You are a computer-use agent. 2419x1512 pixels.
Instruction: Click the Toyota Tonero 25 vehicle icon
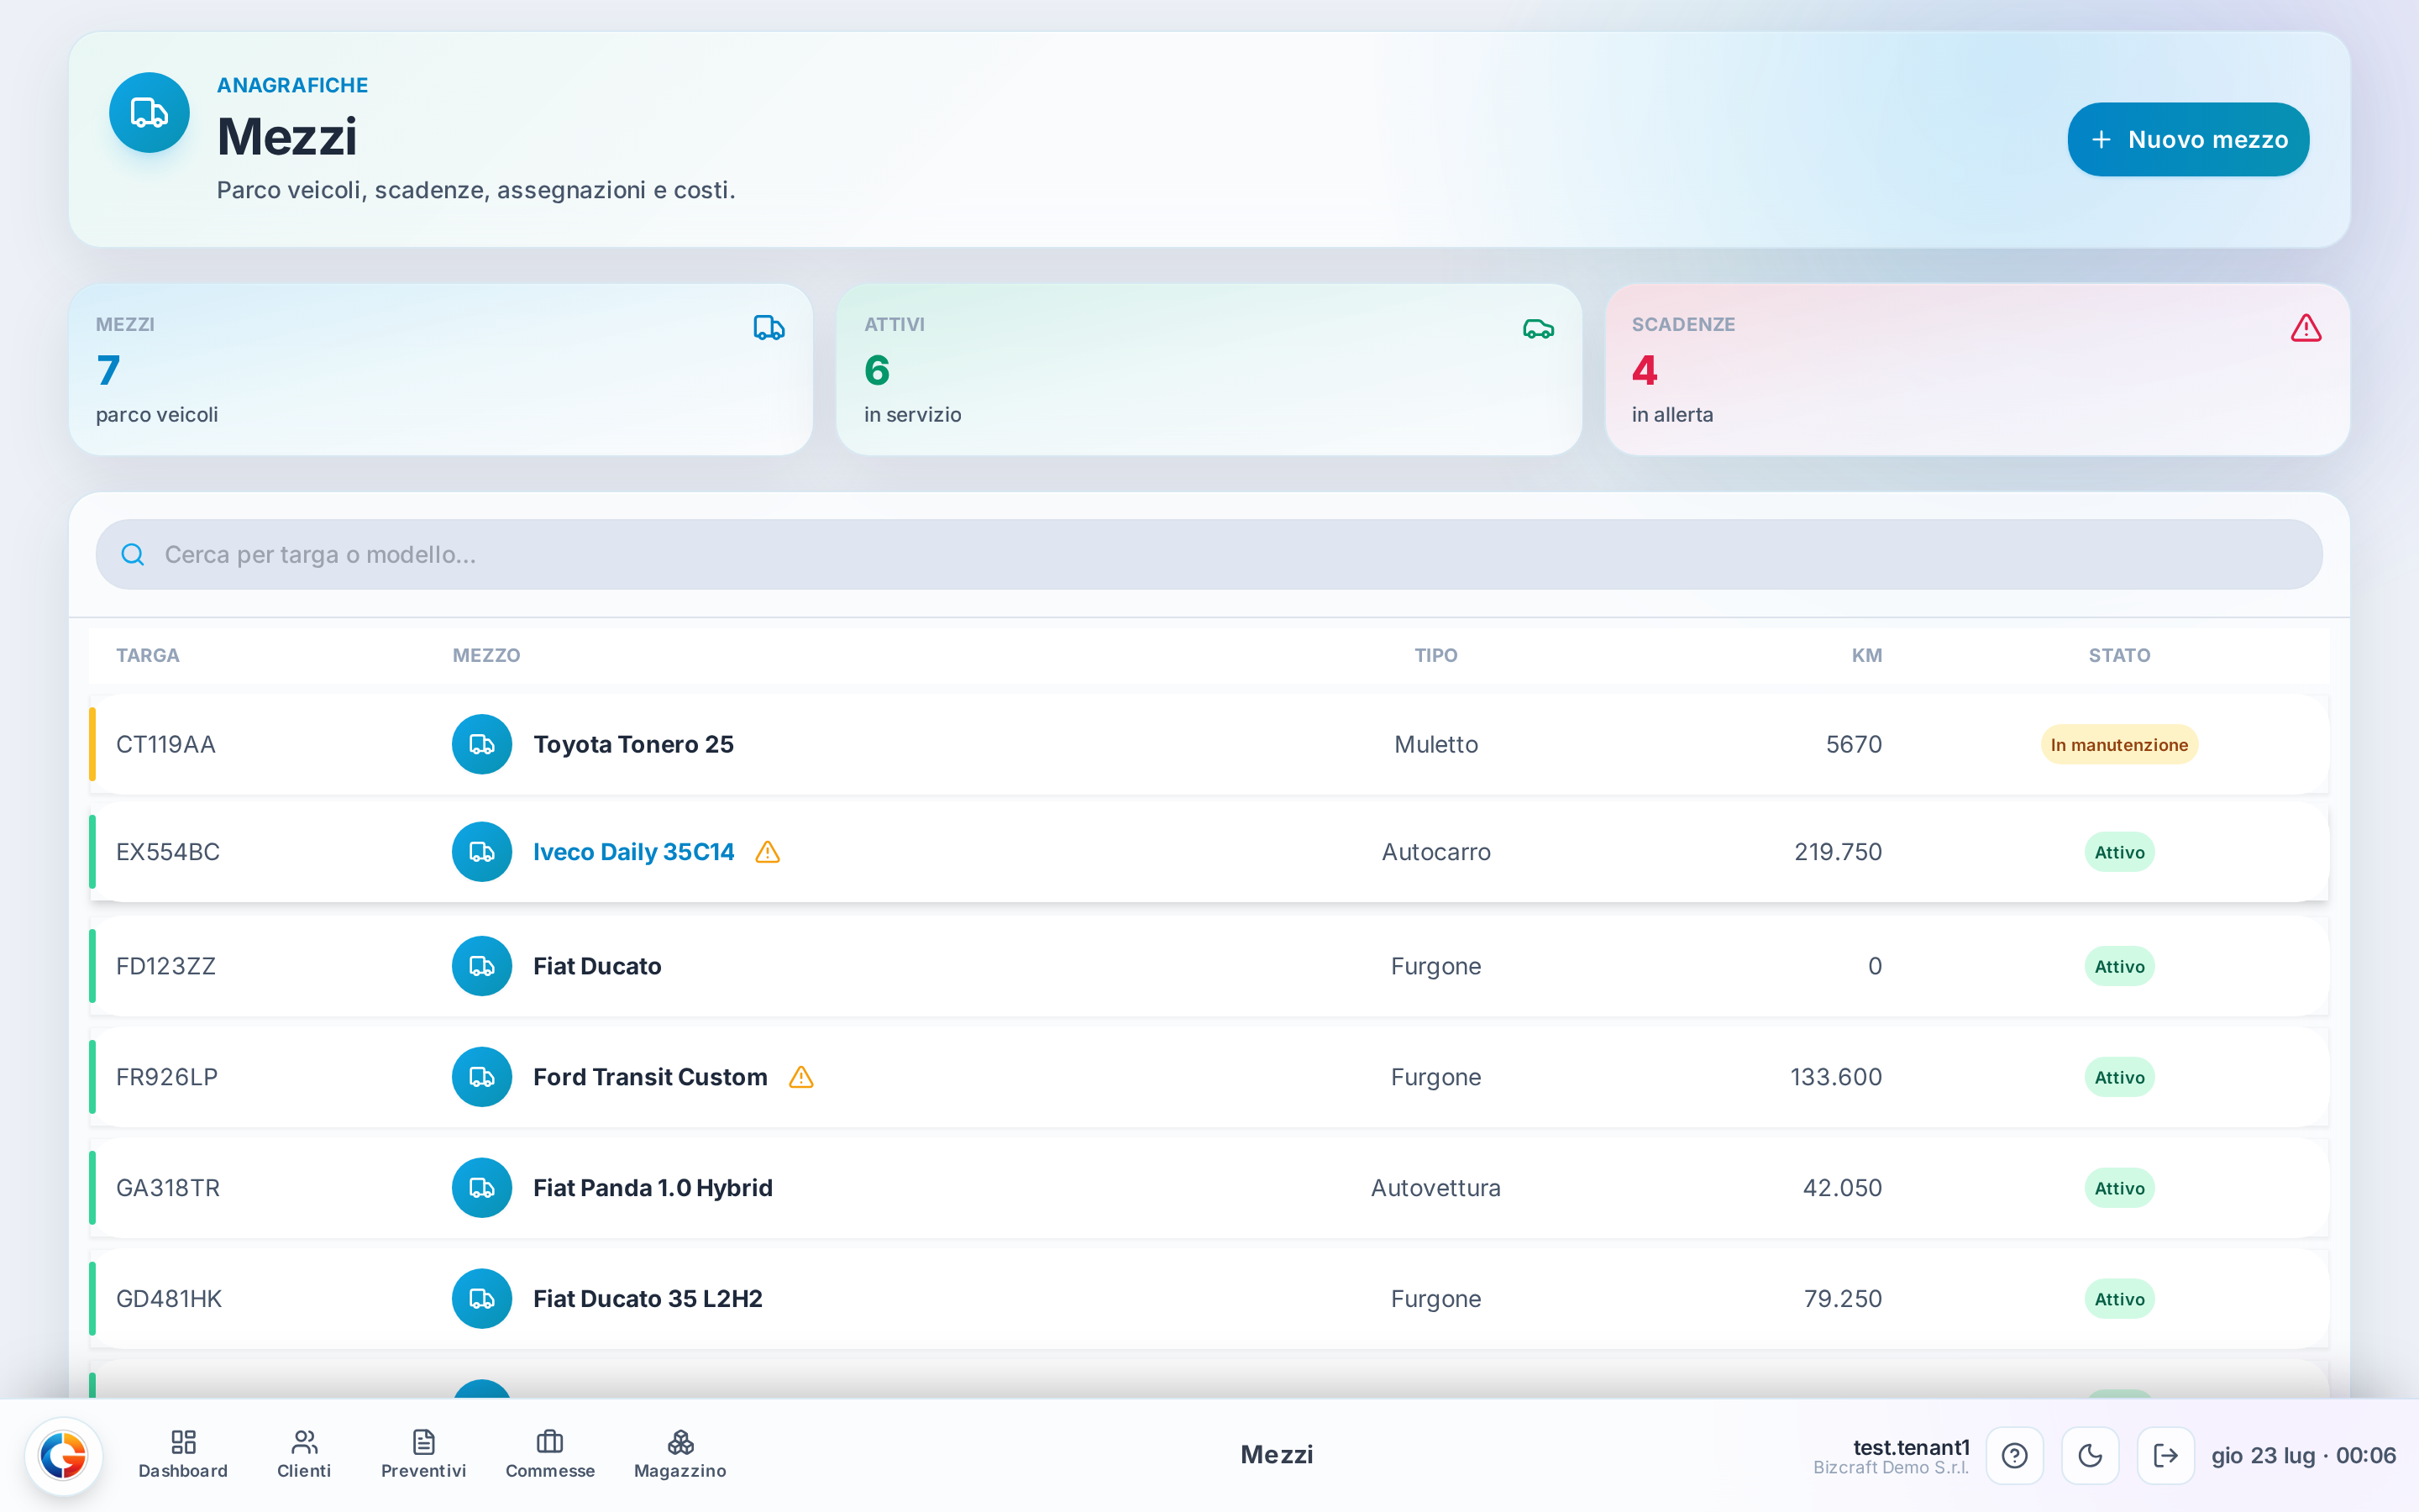(482, 744)
